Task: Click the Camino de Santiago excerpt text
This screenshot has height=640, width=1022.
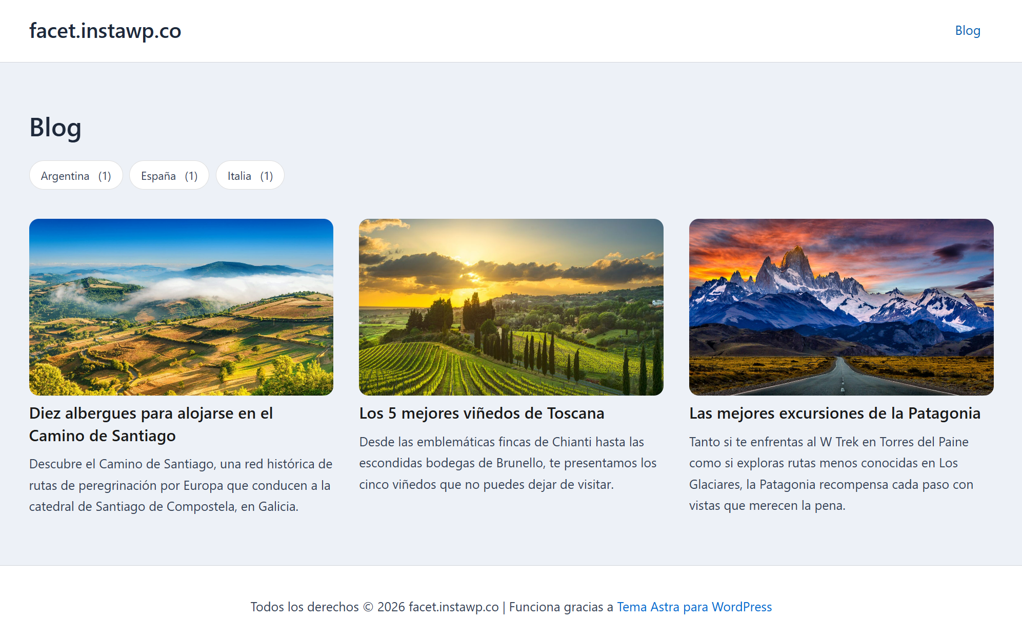Action: click(181, 485)
